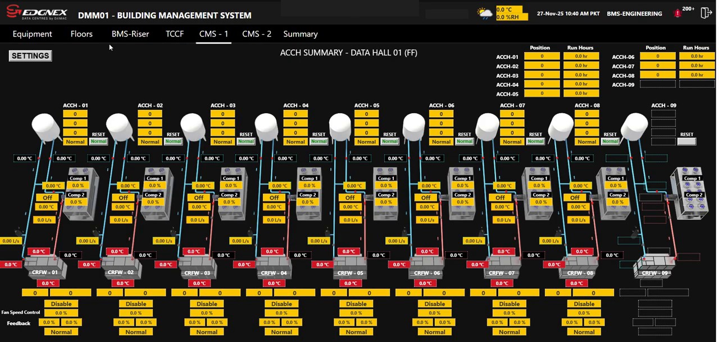Image resolution: width=719 pixels, height=342 pixels.
Task: Switch to the BMS-Riser tab
Action: [130, 34]
